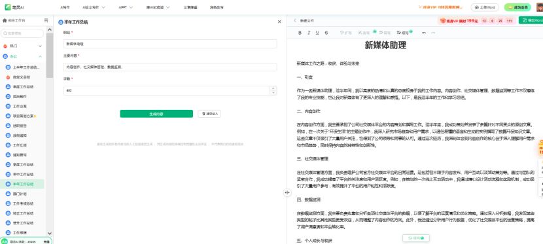Expand the 热门 category in sidebar
The image size is (543, 244).
click(x=40, y=46)
